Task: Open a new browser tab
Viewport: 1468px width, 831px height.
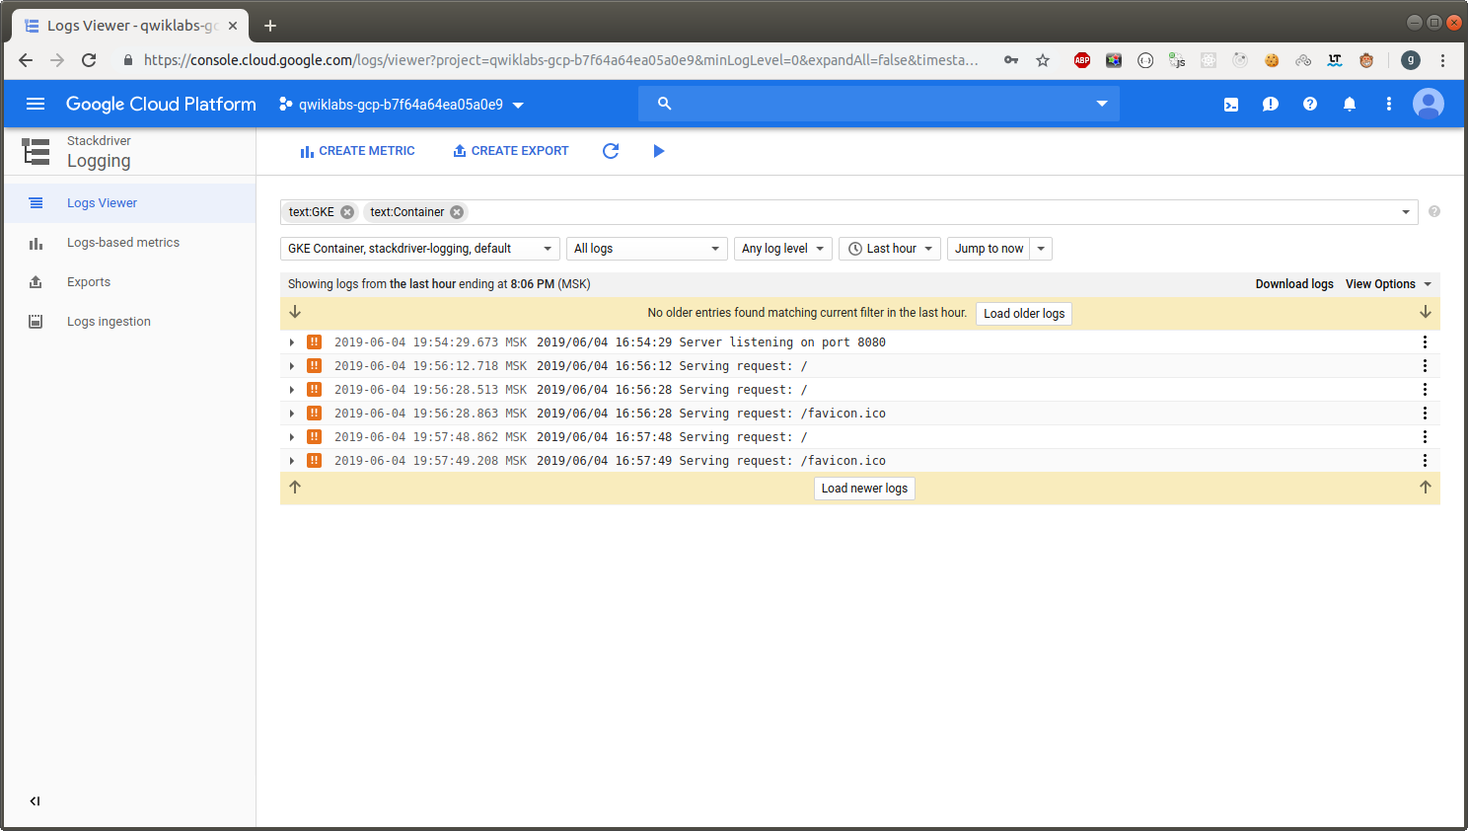Action: [x=270, y=26]
